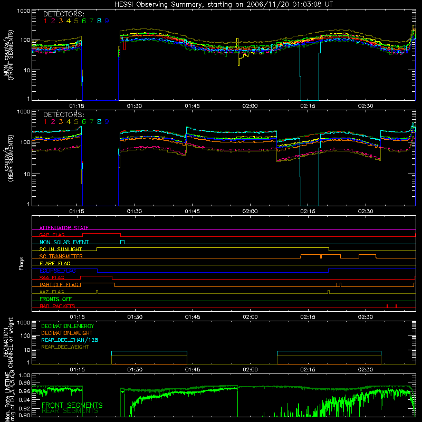Click the DECIMATION_ENERGY legend entry
This screenshot has height=422, width=422.
pos(68,326)
